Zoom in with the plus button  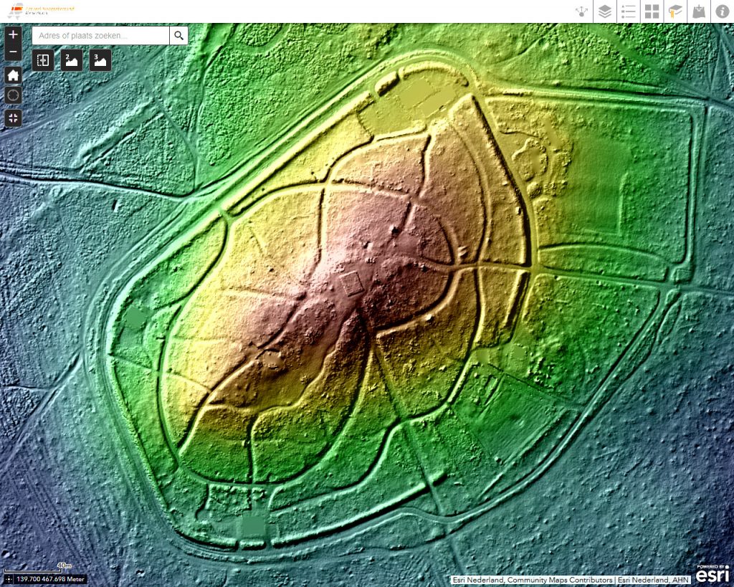pyautogui.click(x=13, y=34)
